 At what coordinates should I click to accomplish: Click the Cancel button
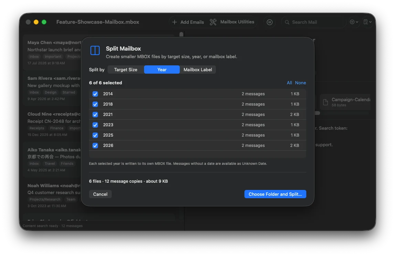100,194
